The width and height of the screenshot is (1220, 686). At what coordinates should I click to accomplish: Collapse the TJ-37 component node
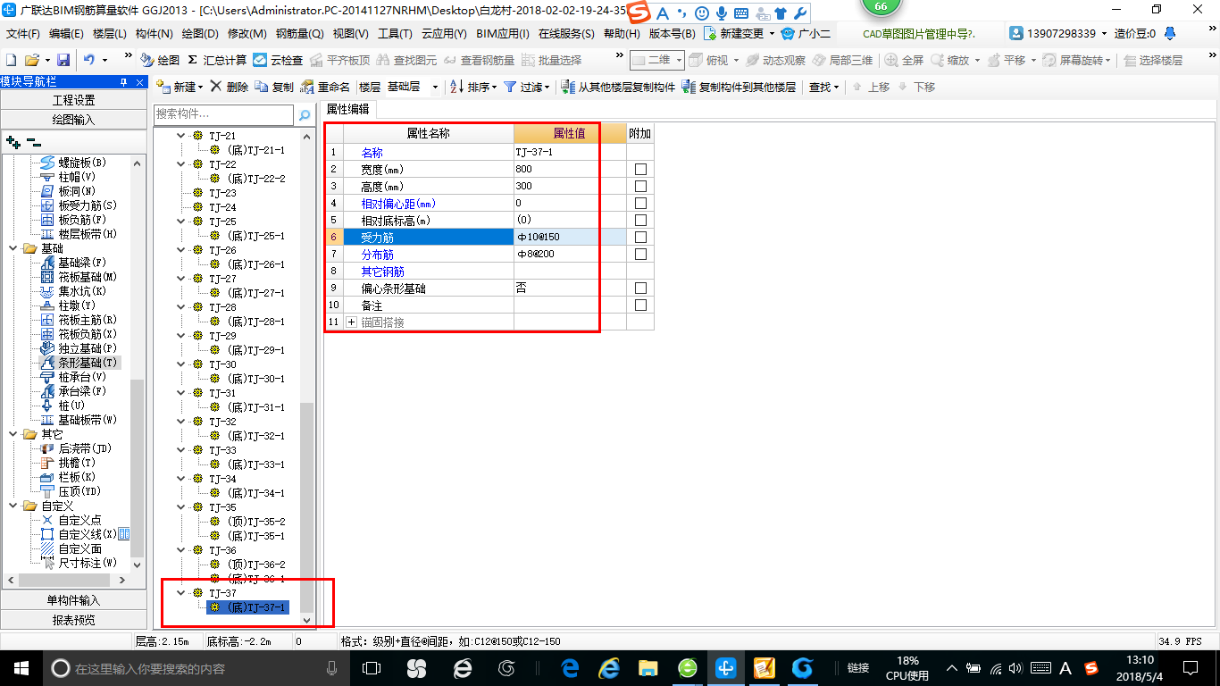point(181,592)
